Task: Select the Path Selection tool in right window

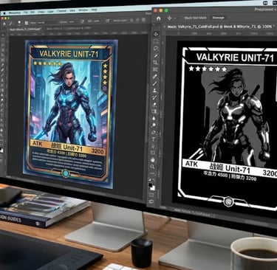Action: (153, 146)
